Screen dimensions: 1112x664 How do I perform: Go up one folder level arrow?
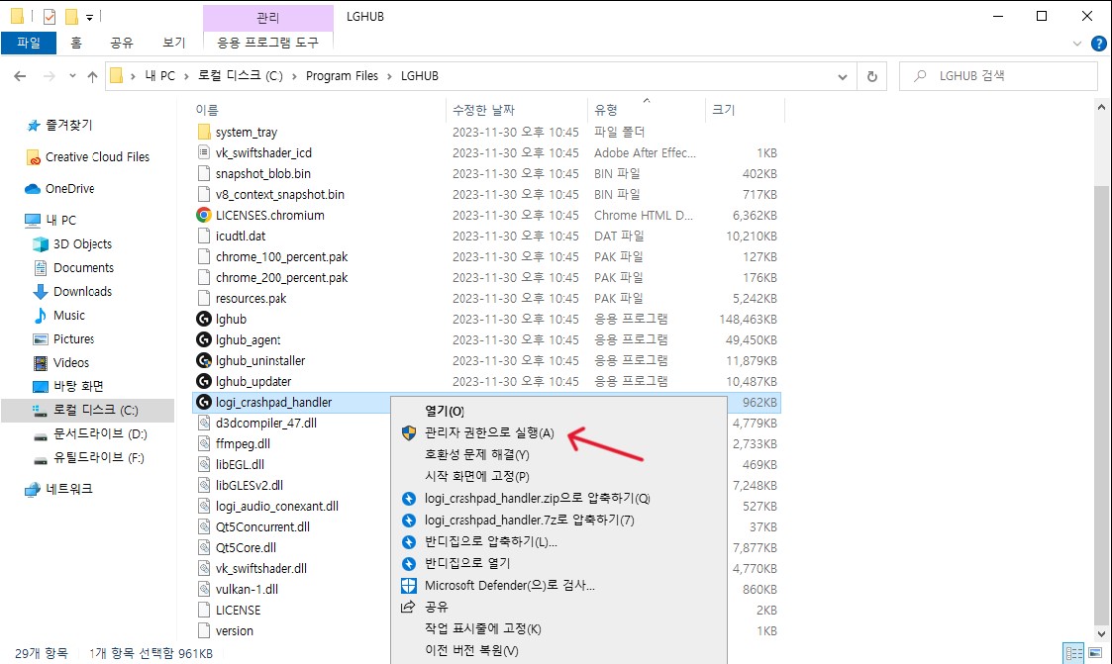click(x=92, y=76)
